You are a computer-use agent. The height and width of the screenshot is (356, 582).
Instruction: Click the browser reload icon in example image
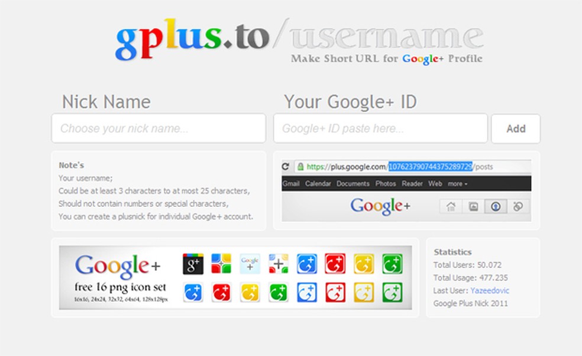[x=285, y=166]
